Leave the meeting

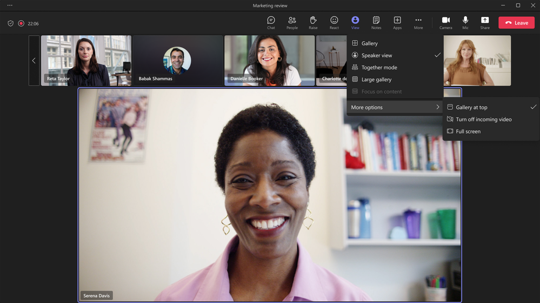point(516,23)
